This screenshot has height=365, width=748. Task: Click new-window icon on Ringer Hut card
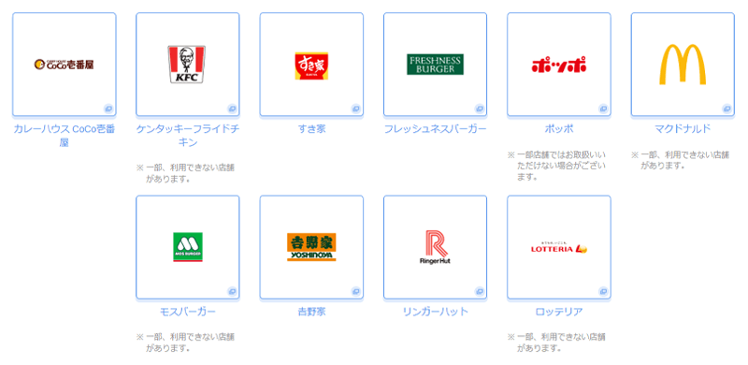480,291
